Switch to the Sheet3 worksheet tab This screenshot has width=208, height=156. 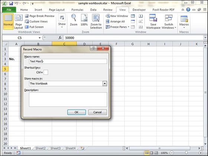[55, 148]
